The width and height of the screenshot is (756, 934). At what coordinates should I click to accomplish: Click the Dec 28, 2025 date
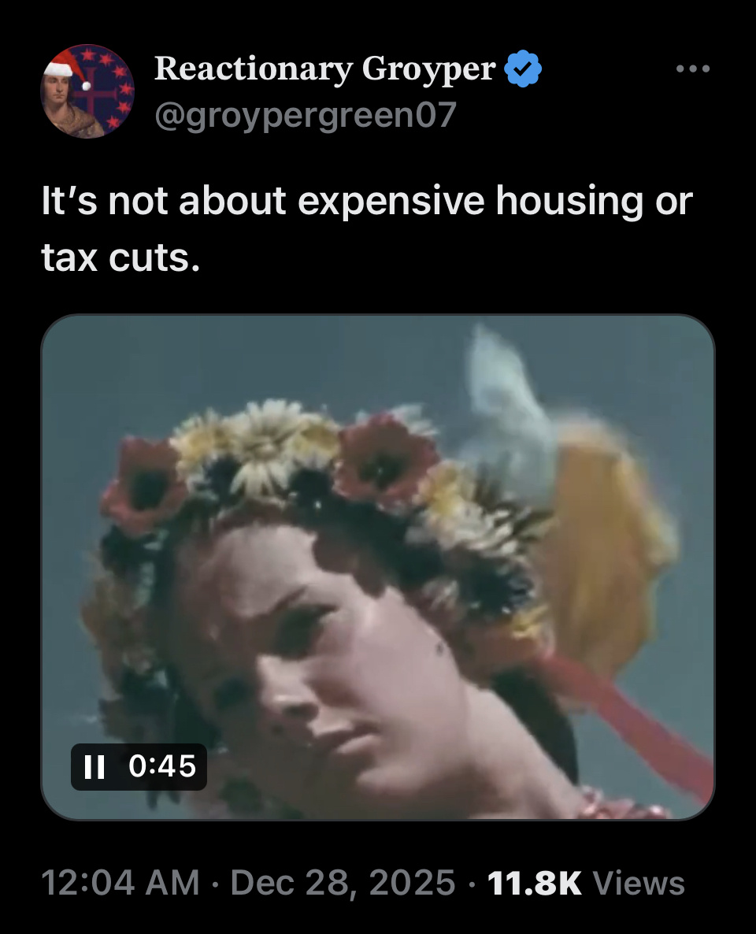pos(343,882)
